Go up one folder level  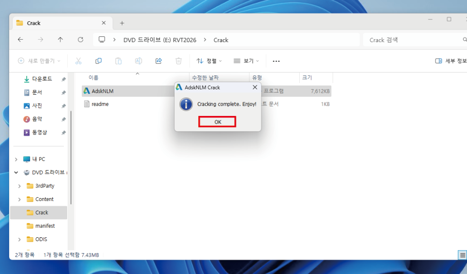(x=60, y=40)
